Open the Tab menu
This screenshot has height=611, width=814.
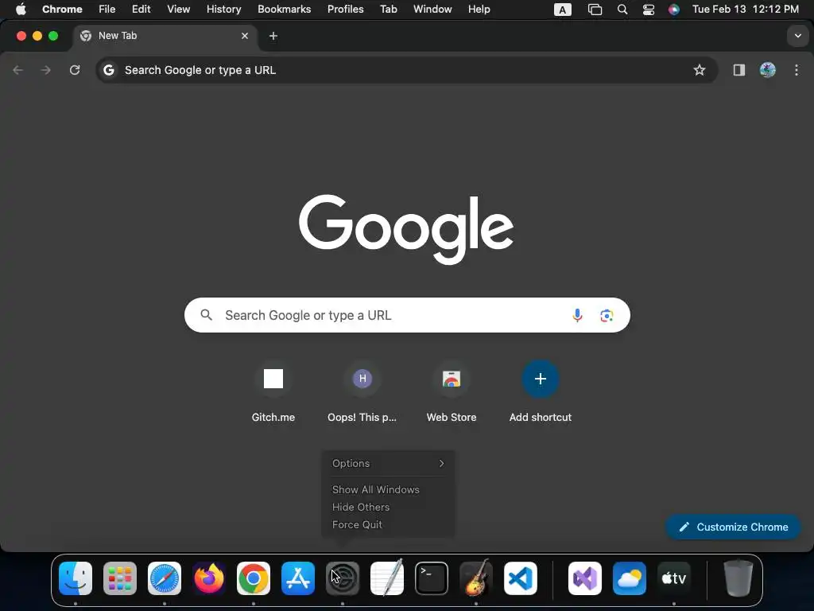[x=388, y=10]
